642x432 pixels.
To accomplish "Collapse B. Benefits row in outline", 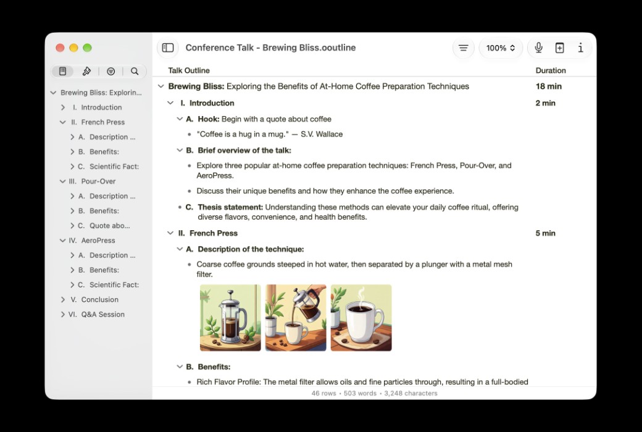I will pos(180,367).
